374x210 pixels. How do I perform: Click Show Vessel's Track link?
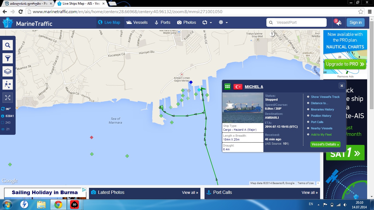pyautogui.click(x=325, y=97)
